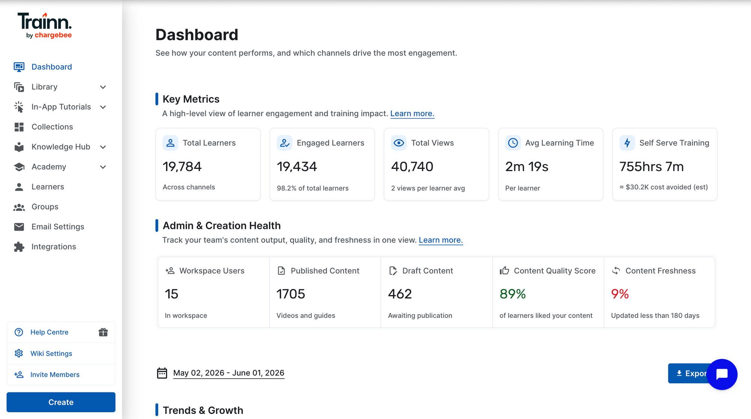
Task: Click the Trainn by chargebee logo
Action: pos(44,26)
